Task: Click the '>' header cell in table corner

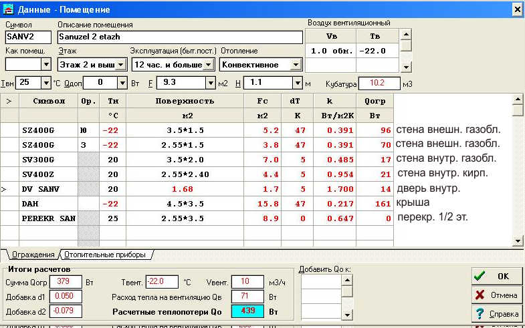Action: click(x=9, y=101)
